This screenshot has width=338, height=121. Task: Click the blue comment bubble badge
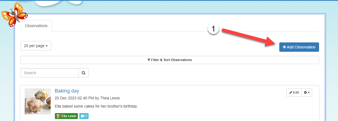[84, 116]
